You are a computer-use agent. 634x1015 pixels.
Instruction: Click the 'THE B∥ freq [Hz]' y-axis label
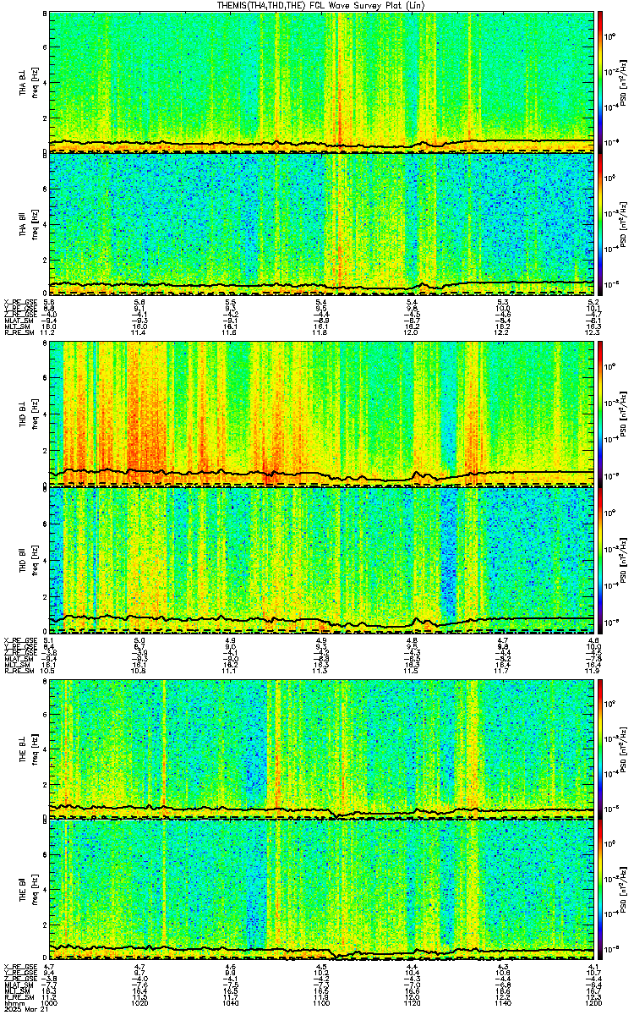point(28,891)
